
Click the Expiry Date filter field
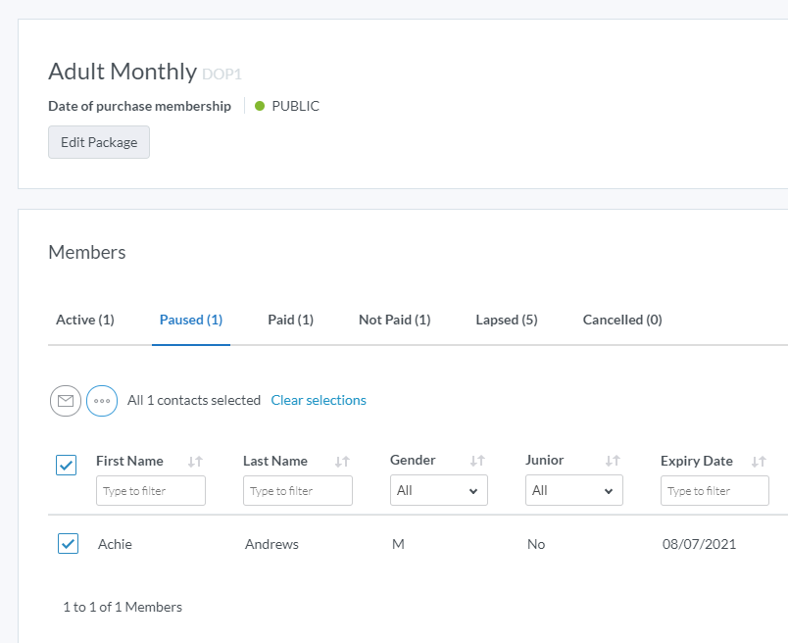[714, 491]
